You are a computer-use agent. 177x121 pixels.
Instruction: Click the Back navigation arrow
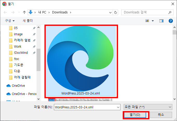5,12
